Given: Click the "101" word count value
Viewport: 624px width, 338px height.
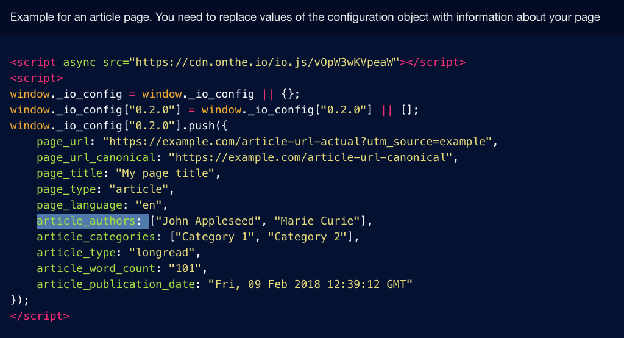Looking at the screenshot, I should pyautogui.click(x=185, y=268).
